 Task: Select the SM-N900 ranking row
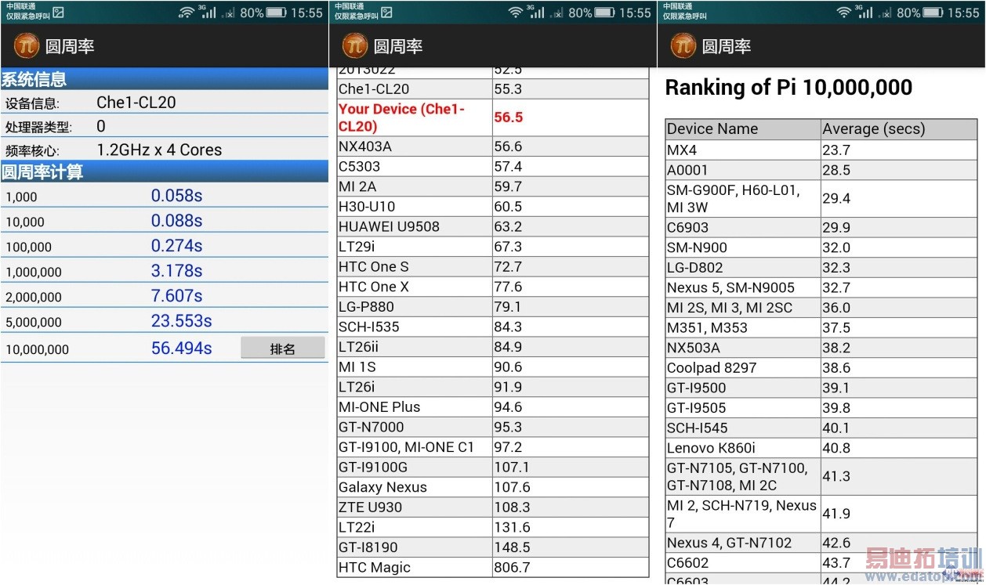[821, 247]
